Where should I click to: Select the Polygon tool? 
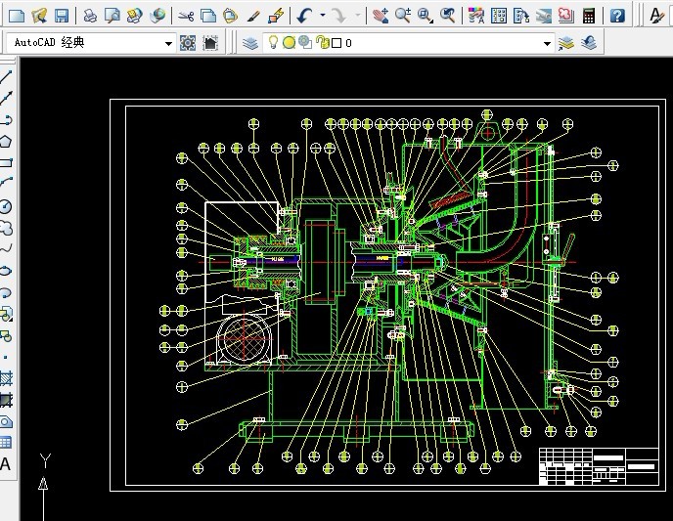(x=6, y=141)
